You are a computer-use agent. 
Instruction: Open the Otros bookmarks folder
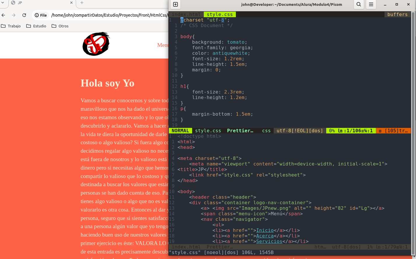(x=60, y=26)
